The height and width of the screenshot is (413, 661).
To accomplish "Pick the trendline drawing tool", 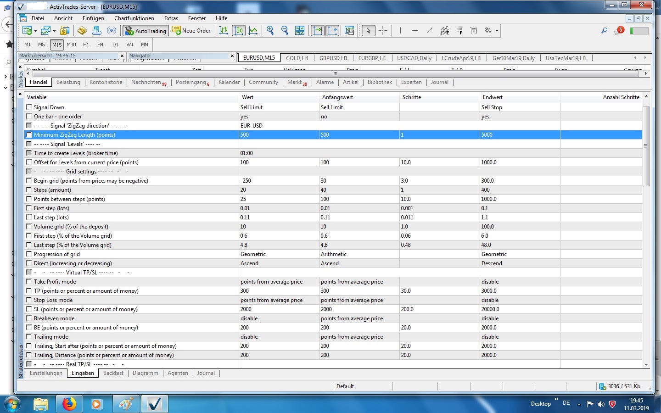I will [x=429, y=31].
